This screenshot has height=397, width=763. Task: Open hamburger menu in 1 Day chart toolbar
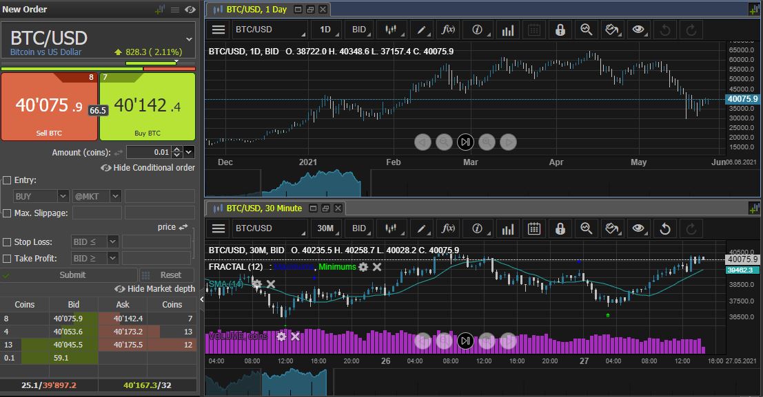coord(218,30)
